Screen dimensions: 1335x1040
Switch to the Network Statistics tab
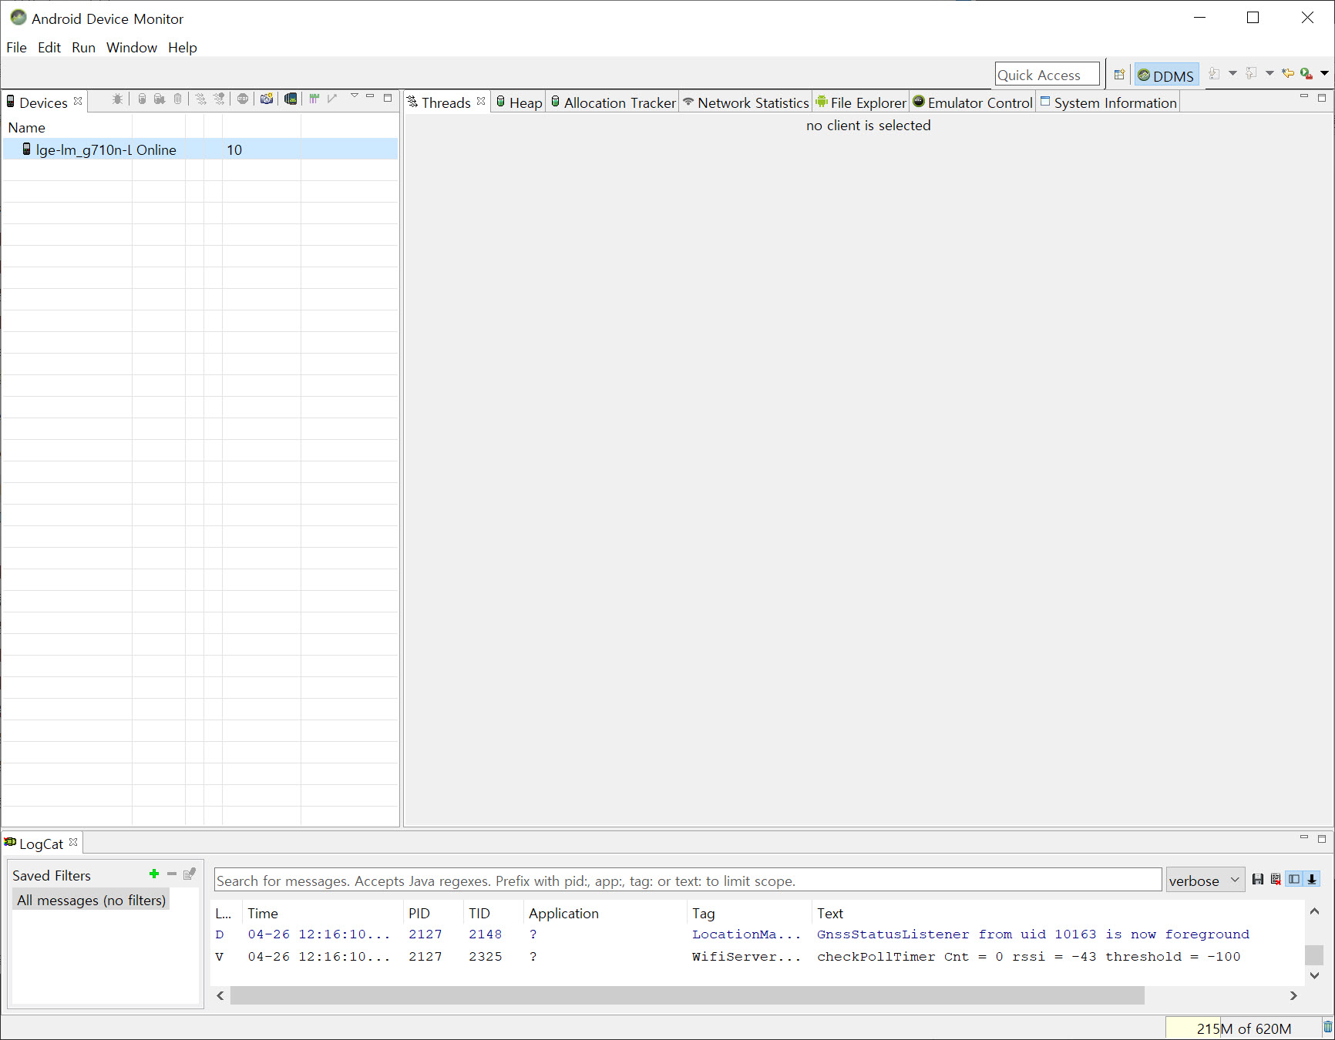click(746, 102)
